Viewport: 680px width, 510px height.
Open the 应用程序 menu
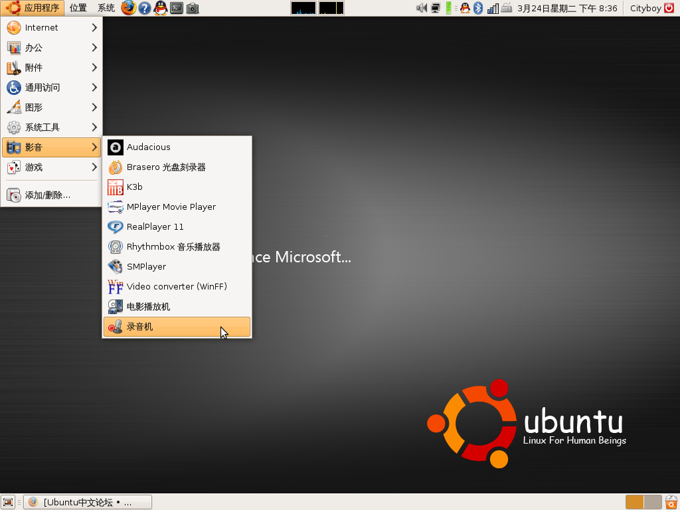point(33,8)
